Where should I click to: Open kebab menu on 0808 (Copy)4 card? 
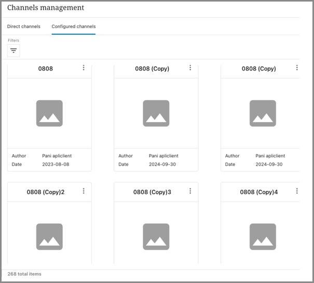coord(297,192)
